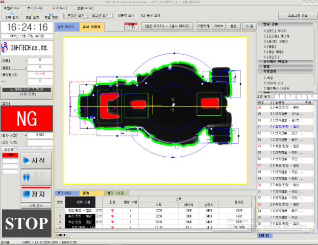Click the 모델 저장 toolbar icon
The image size is (318, 245).
(50, 16)
